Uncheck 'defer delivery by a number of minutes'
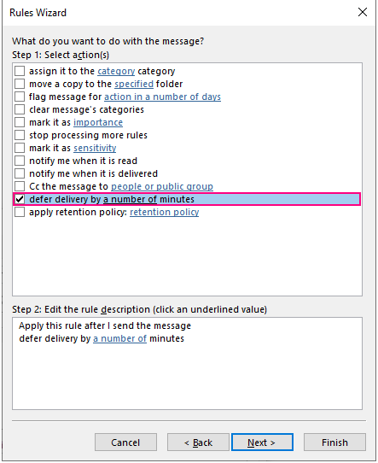Image resolution: width=378 pixels, height=463 pixels. [20, 199]
